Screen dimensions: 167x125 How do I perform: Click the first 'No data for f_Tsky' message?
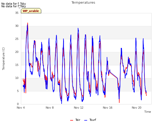pos(14,4)
